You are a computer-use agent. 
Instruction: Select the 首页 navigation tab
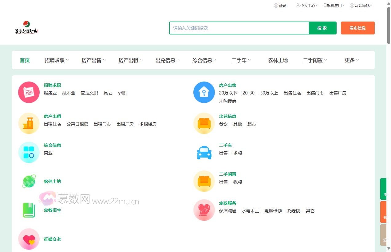click(25, 60)
